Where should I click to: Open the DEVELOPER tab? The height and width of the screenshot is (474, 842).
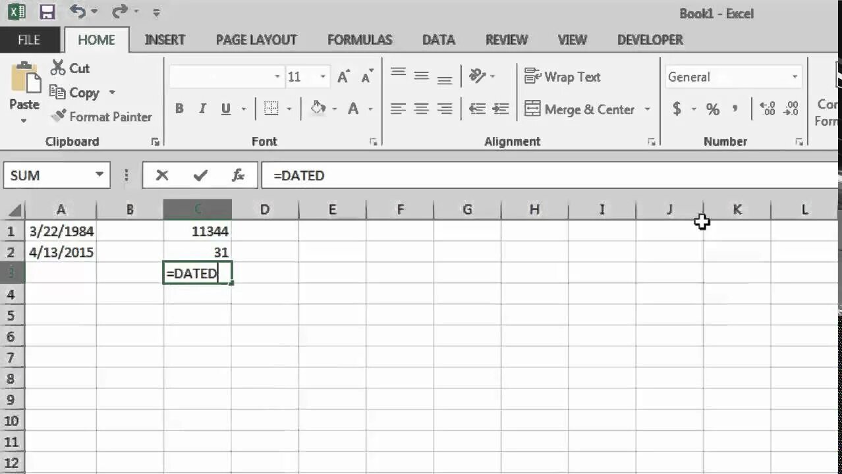pos(650,40)
